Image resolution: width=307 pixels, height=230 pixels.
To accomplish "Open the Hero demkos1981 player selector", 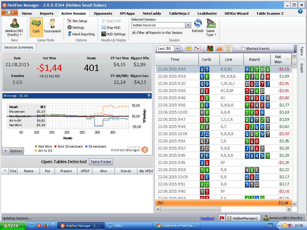I will click(14, 28).
